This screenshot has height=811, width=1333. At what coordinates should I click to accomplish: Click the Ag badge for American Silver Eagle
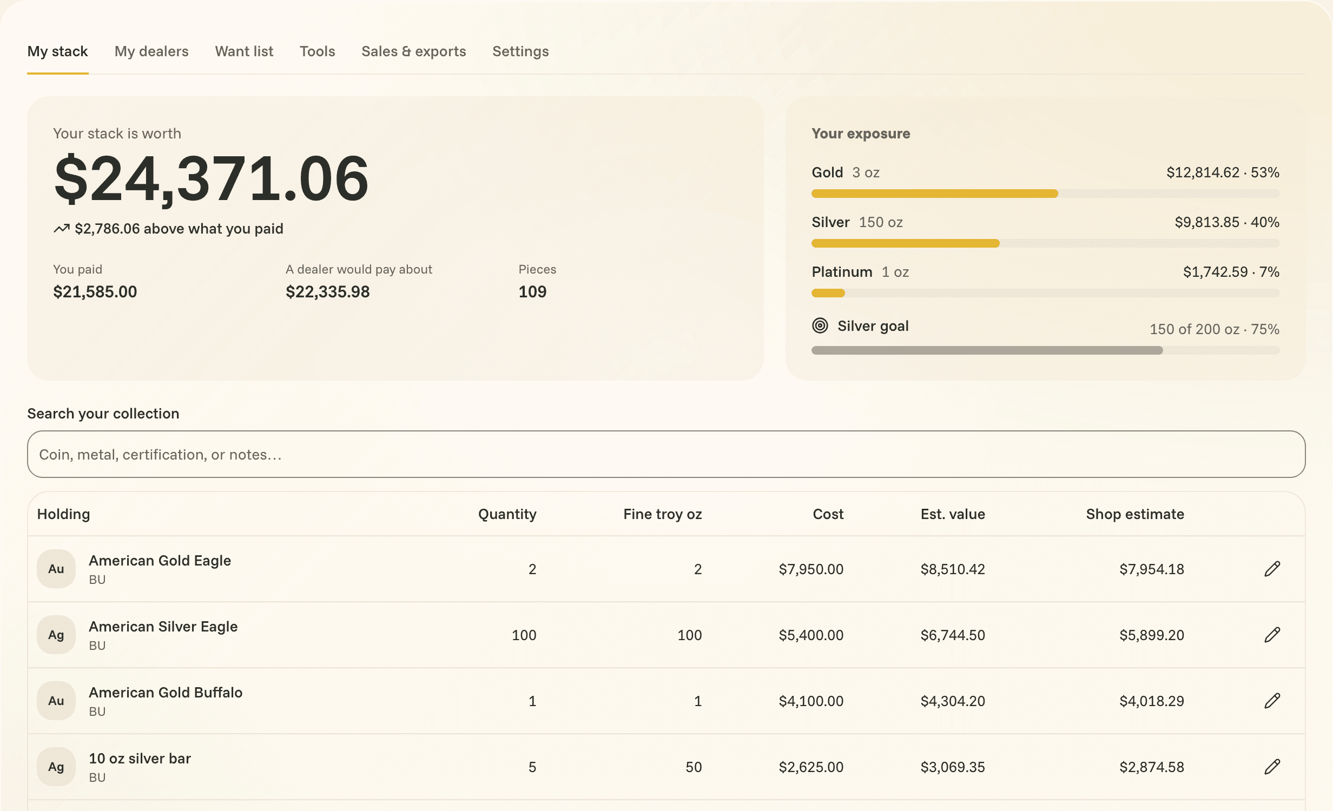click(56, 635)
